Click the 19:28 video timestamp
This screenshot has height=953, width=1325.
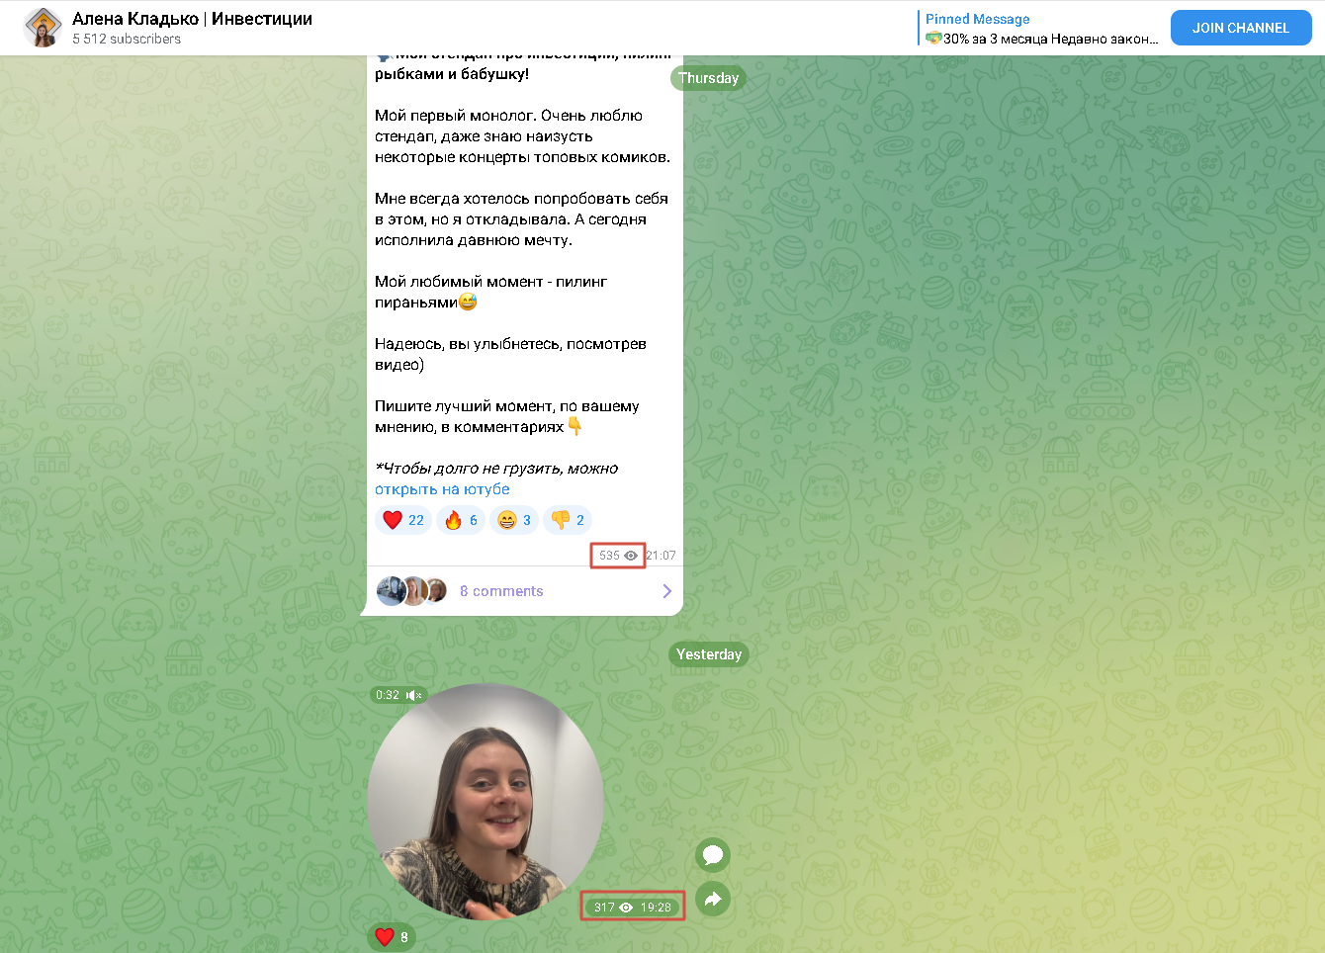tap(656, 908)
